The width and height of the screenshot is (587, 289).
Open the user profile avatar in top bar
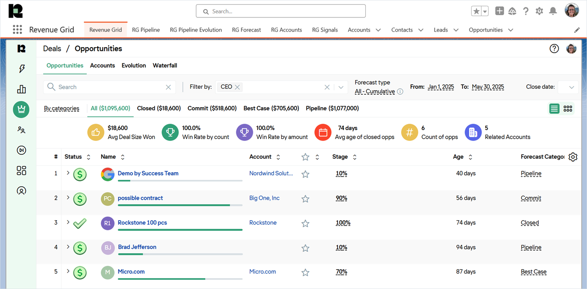tap(572, 11)
